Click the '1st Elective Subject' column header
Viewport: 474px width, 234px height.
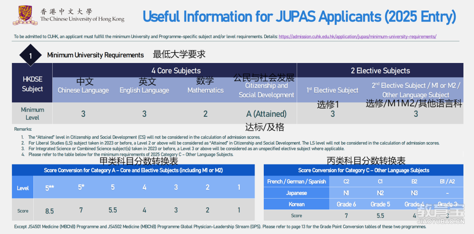pyautogui.click(x=333, y=91)
